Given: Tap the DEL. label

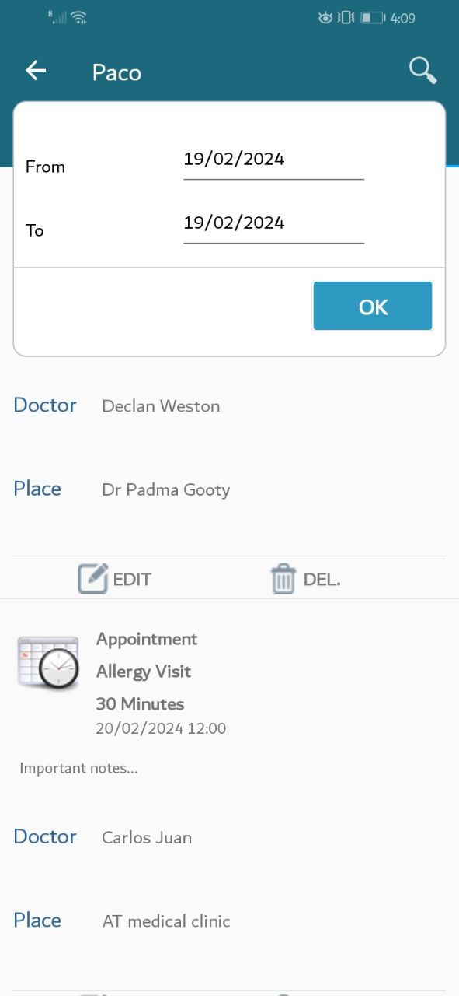Looking at the screenshot, I should 322,580.
